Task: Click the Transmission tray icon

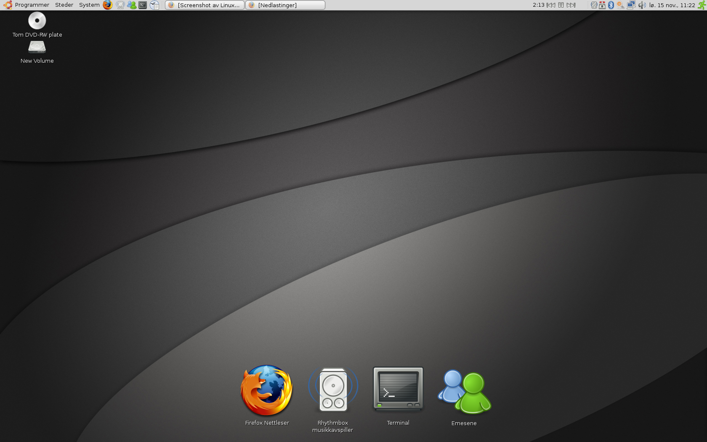Action: tap(603, 5)
